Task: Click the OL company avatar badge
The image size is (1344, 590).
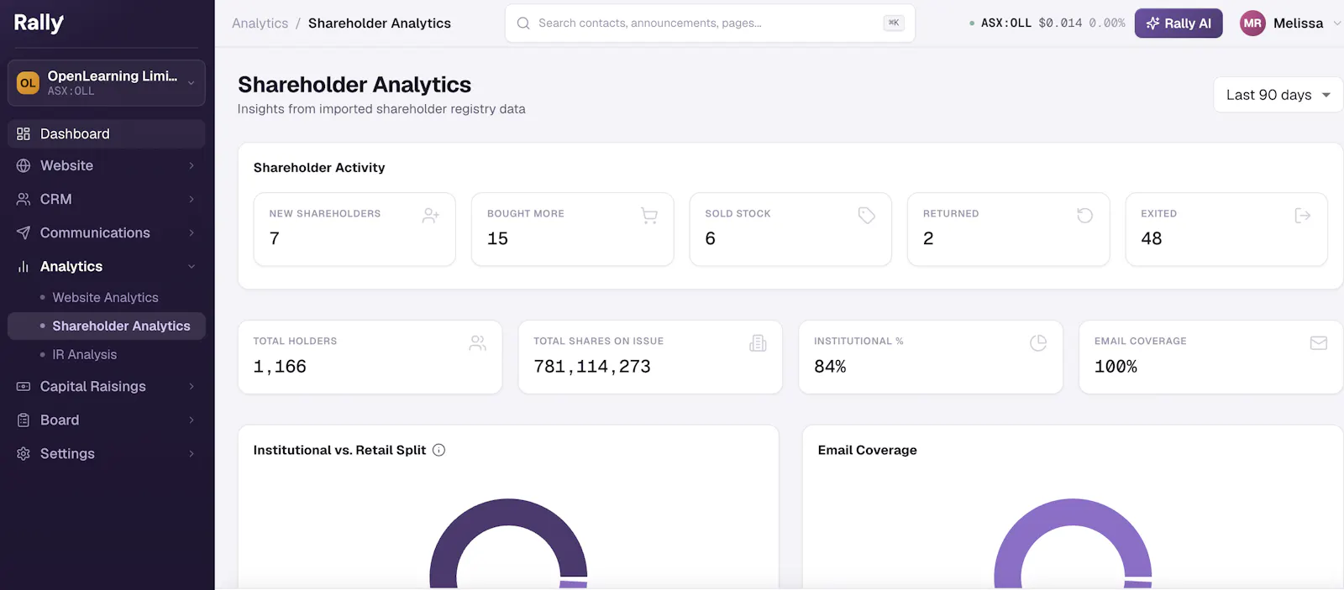Action: pyautogui.click(x=28, y=83)
